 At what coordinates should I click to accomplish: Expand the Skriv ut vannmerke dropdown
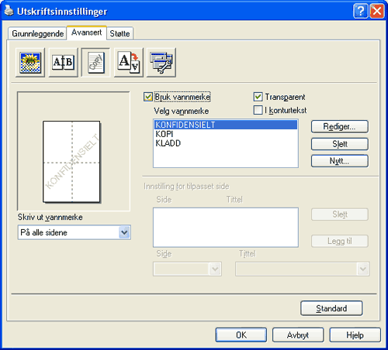tap(124, 232)
